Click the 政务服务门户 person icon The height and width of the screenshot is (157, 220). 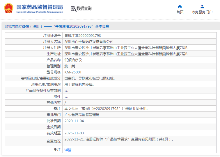[x=202, y=6]
